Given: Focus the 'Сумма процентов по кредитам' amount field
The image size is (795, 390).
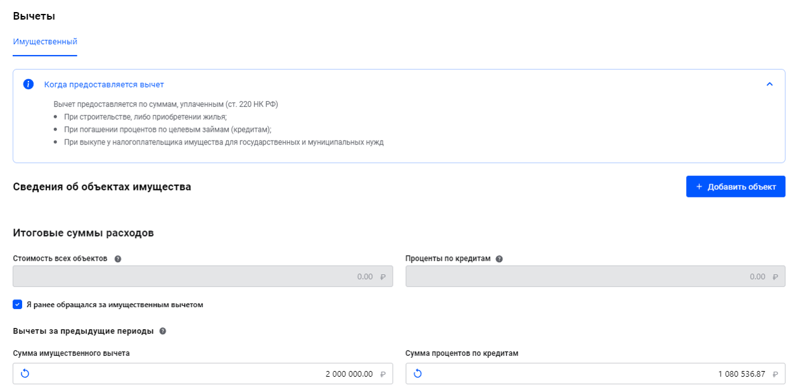Looking at the screenshot, I should click(595, 374).
